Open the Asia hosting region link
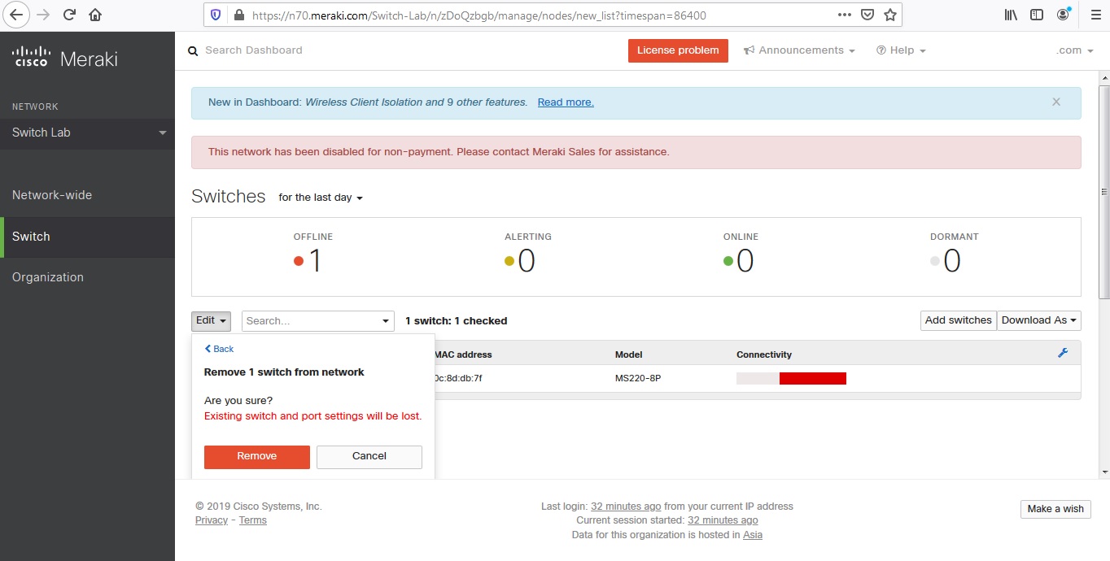Image resolution: width=1110 pixels, height=561 pixels. [753, 535]
